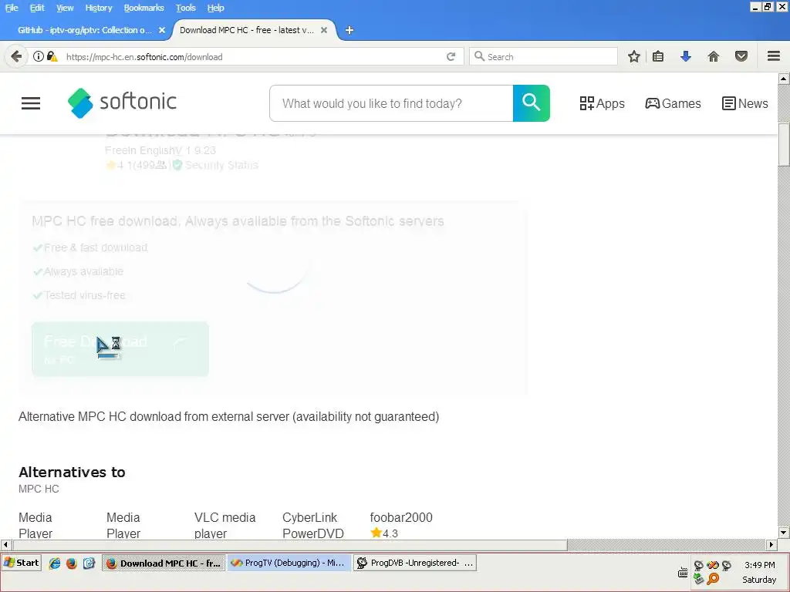Click the 3:49 PM taskbar clock
This screenshot has width=790, height=592.
(759, 565)
